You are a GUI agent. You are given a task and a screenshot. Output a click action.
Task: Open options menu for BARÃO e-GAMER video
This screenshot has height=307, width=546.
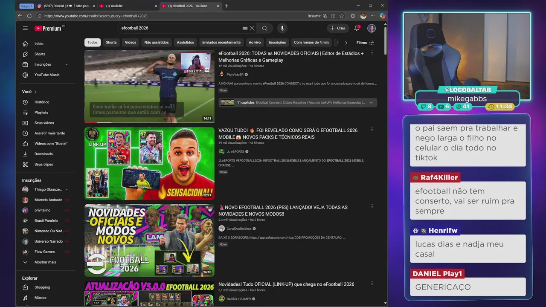[372, 283]
